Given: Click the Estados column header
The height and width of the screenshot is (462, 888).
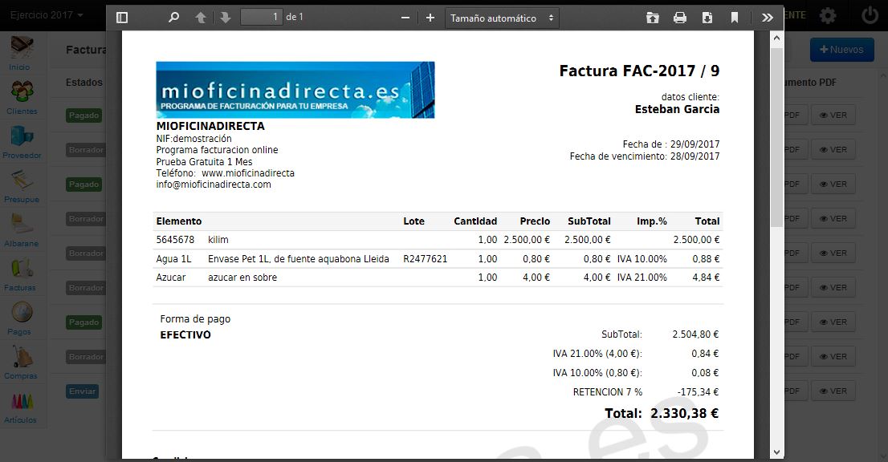Looking at the screenshot, I should click(x=84, y=82).
